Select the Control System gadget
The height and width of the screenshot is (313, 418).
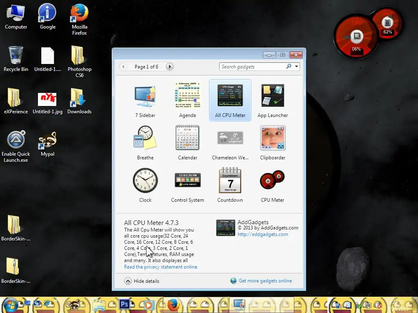pos(187,185)
